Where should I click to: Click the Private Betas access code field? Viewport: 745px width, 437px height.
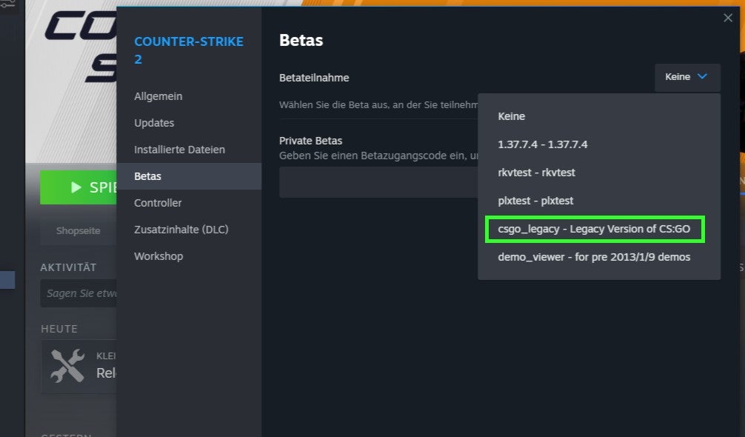(378, 182)
